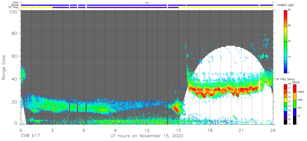
Task: Click POWER colorbar tick label 40
Action: (289, 10)
